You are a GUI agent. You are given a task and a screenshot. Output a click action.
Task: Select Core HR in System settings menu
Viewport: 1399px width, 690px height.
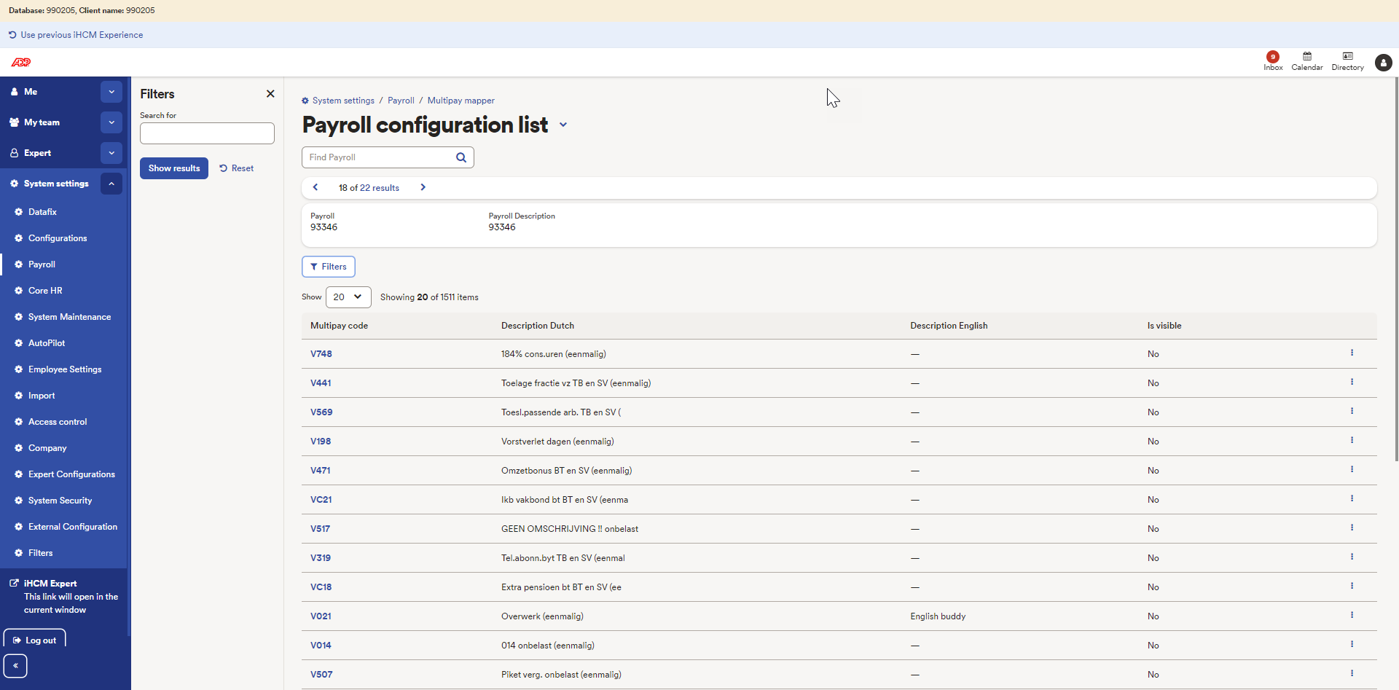point(47,290)
